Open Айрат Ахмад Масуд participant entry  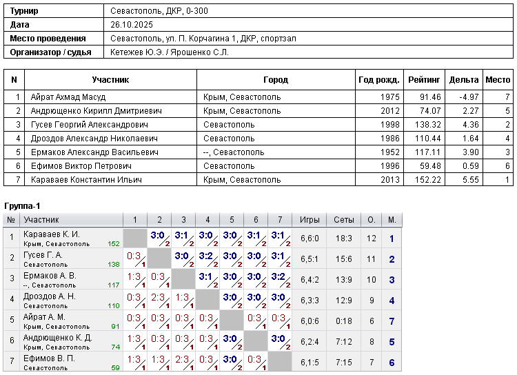(x=68, y=97)
